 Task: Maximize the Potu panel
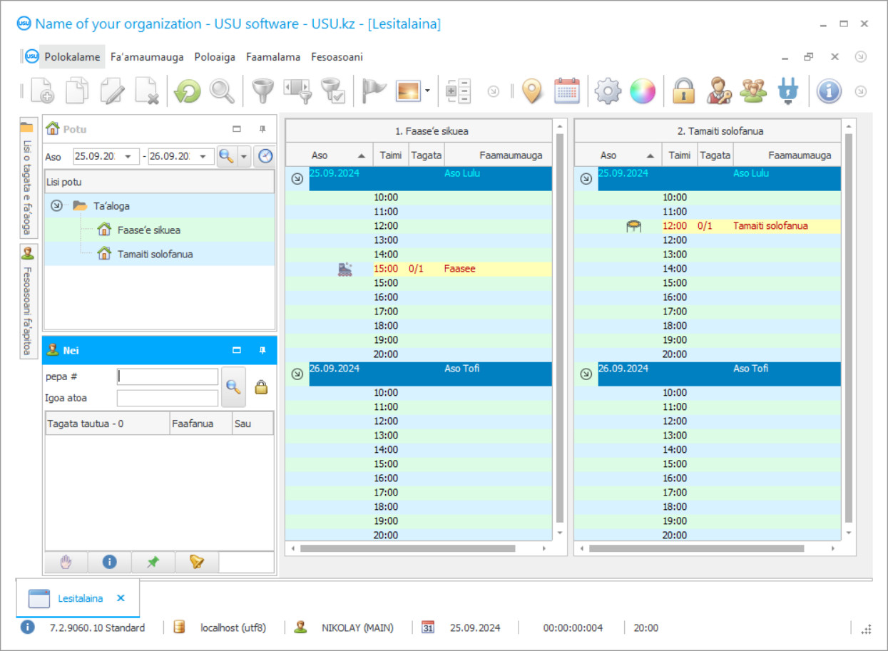tap(237, 129)
